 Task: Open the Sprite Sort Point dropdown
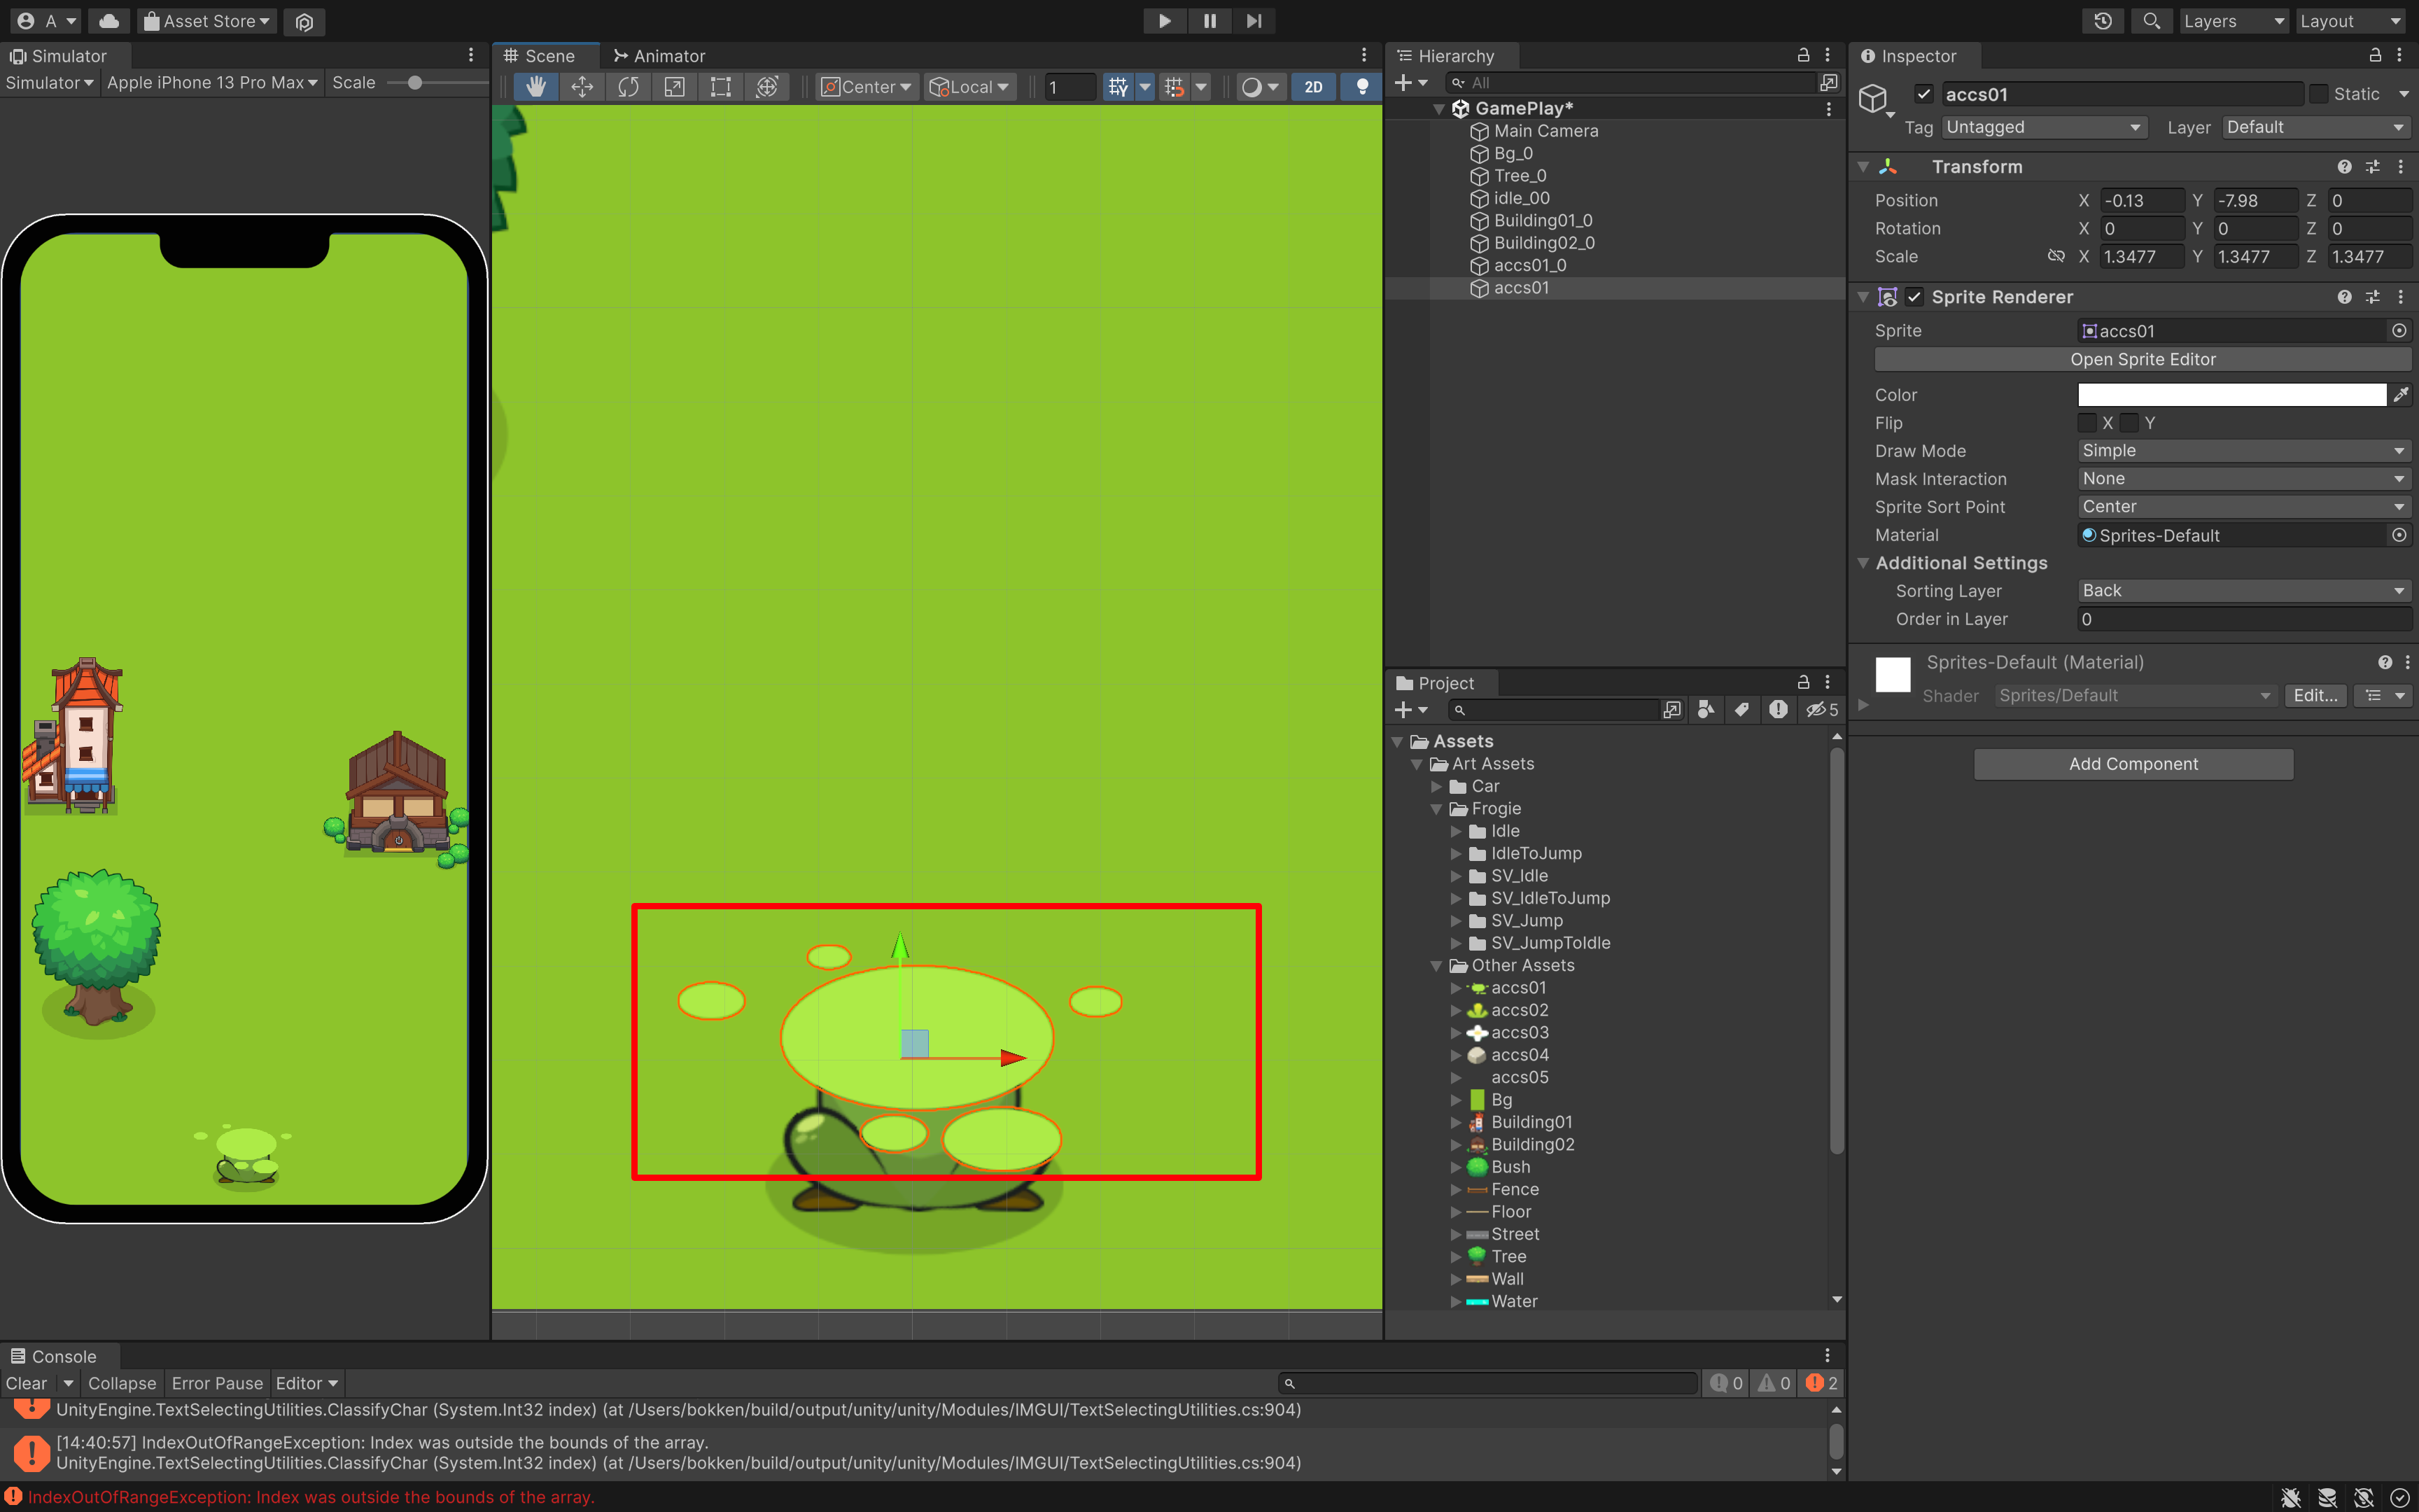tap(2244, 507)
